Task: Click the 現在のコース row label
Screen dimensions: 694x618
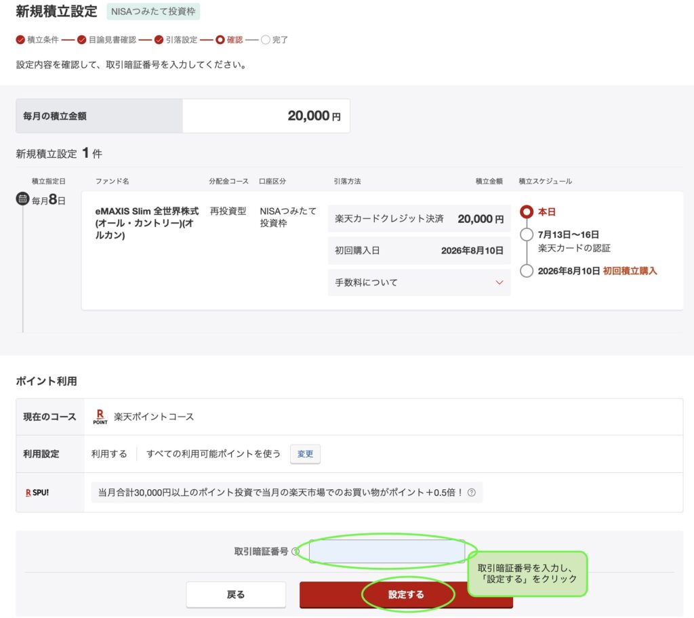Action: [49, 417]
